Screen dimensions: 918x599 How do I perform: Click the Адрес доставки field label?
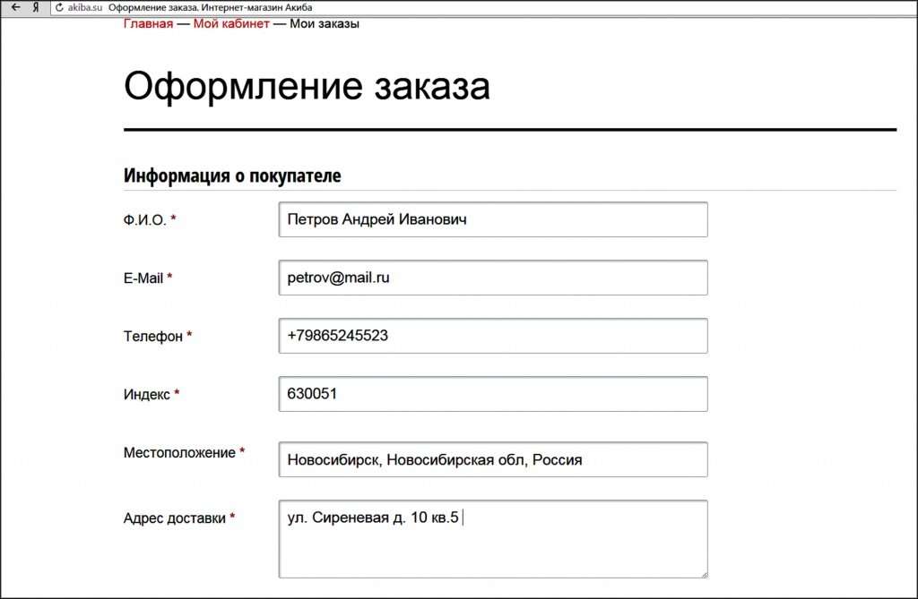178,518
